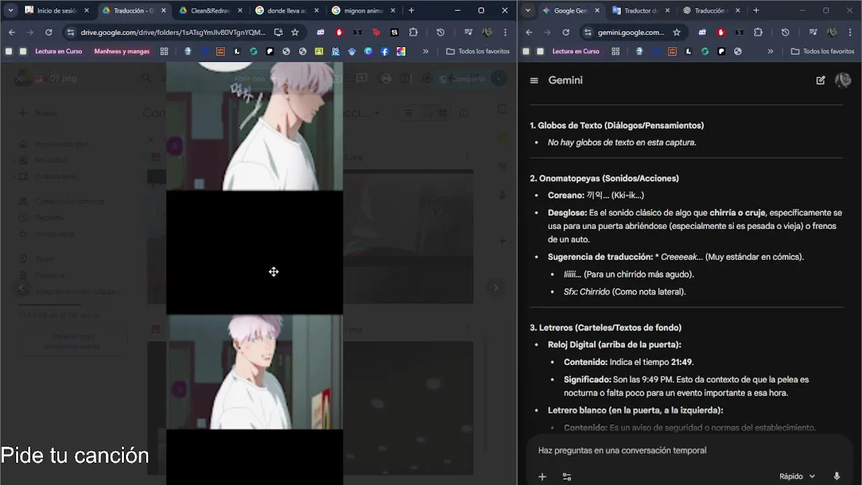
Task: Open the add files plus button in Gemini
Action: 542,476
